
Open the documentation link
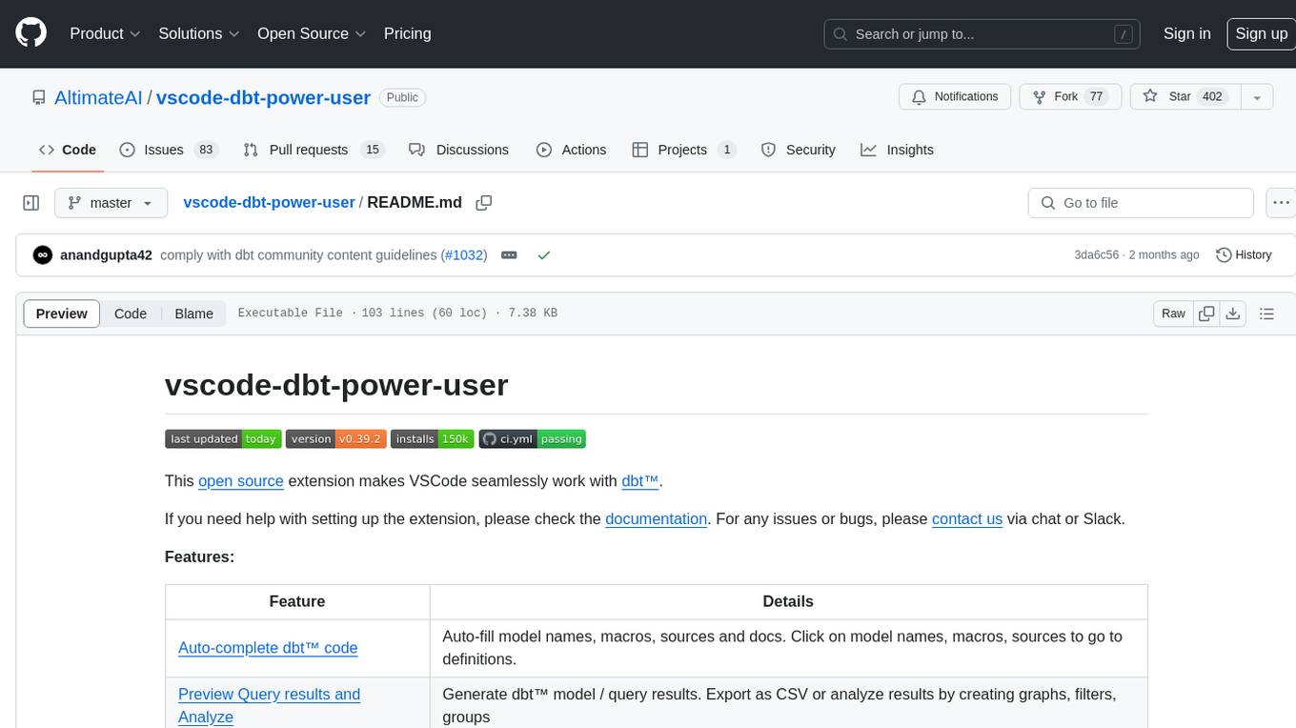(x=656, y=519)
